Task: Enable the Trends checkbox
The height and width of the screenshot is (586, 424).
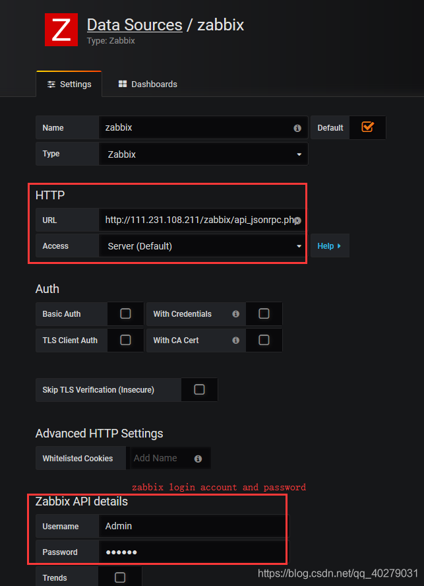Action: (x=120, y=577)
